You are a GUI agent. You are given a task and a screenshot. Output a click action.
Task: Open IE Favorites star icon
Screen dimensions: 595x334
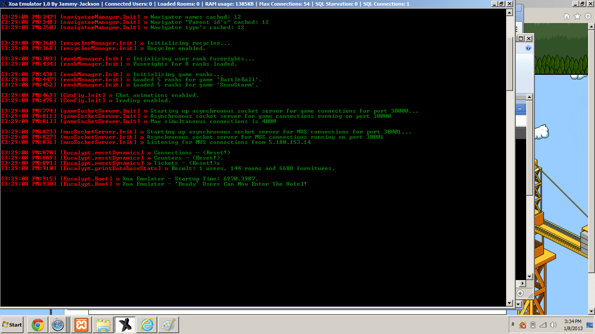click(578, 17)
